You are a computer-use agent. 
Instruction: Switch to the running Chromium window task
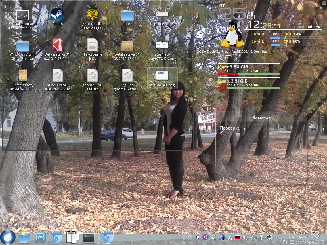click(108, 237)
